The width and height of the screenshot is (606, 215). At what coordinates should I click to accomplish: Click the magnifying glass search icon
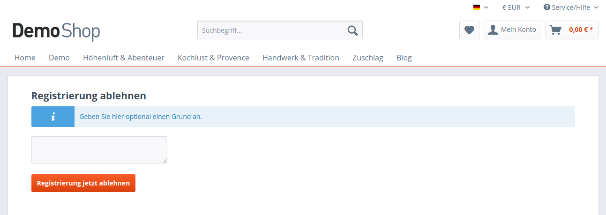[x=352, y=30]
